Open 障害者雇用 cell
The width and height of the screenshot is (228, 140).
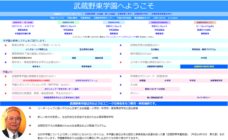(x=87, y=66)
